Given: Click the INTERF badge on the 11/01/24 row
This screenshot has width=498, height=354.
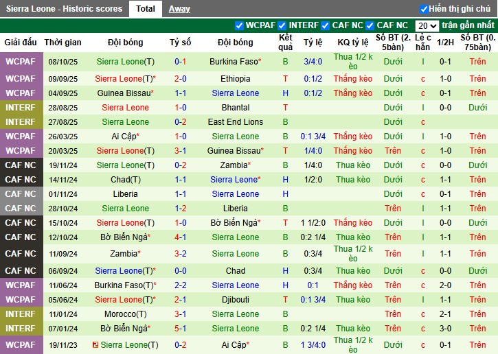Looking at the screenshot, I should tap(21, 314).
